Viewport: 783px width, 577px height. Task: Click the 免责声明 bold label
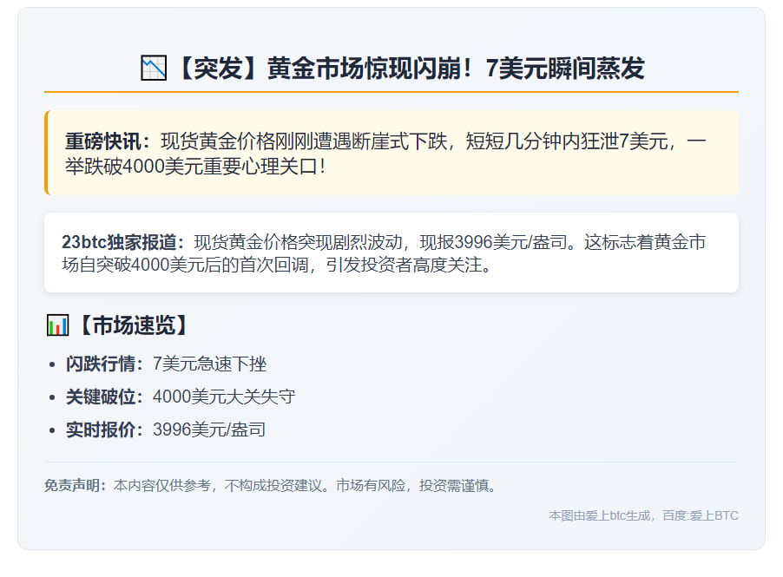(x=76, y=485)
